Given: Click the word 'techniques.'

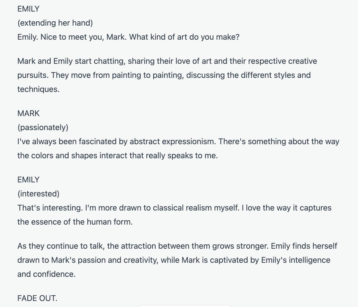Looking at the screenshot, I should 38,89.
